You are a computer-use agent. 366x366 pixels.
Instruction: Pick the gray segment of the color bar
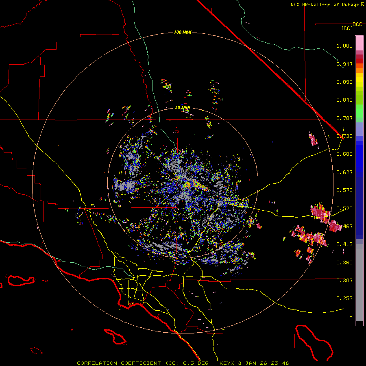tap(359, 283)
